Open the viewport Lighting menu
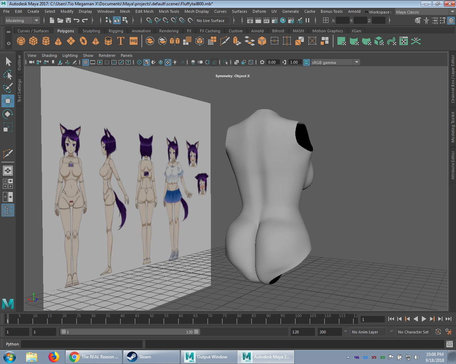Screen dimensions: 456x364 [70, 55]
